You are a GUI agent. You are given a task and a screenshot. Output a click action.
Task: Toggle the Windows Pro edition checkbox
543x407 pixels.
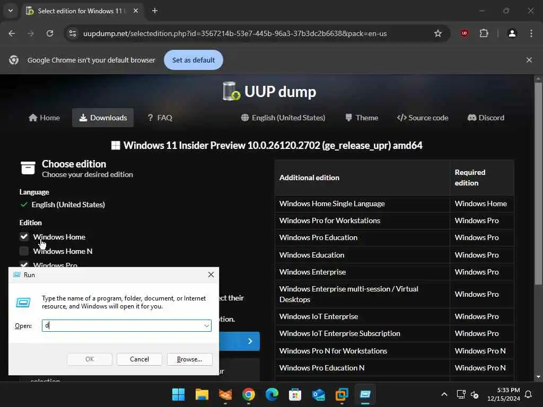[24, 264]
